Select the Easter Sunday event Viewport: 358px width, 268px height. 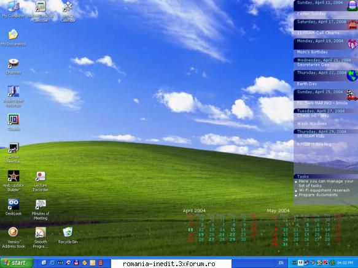[x=311, y=14]
